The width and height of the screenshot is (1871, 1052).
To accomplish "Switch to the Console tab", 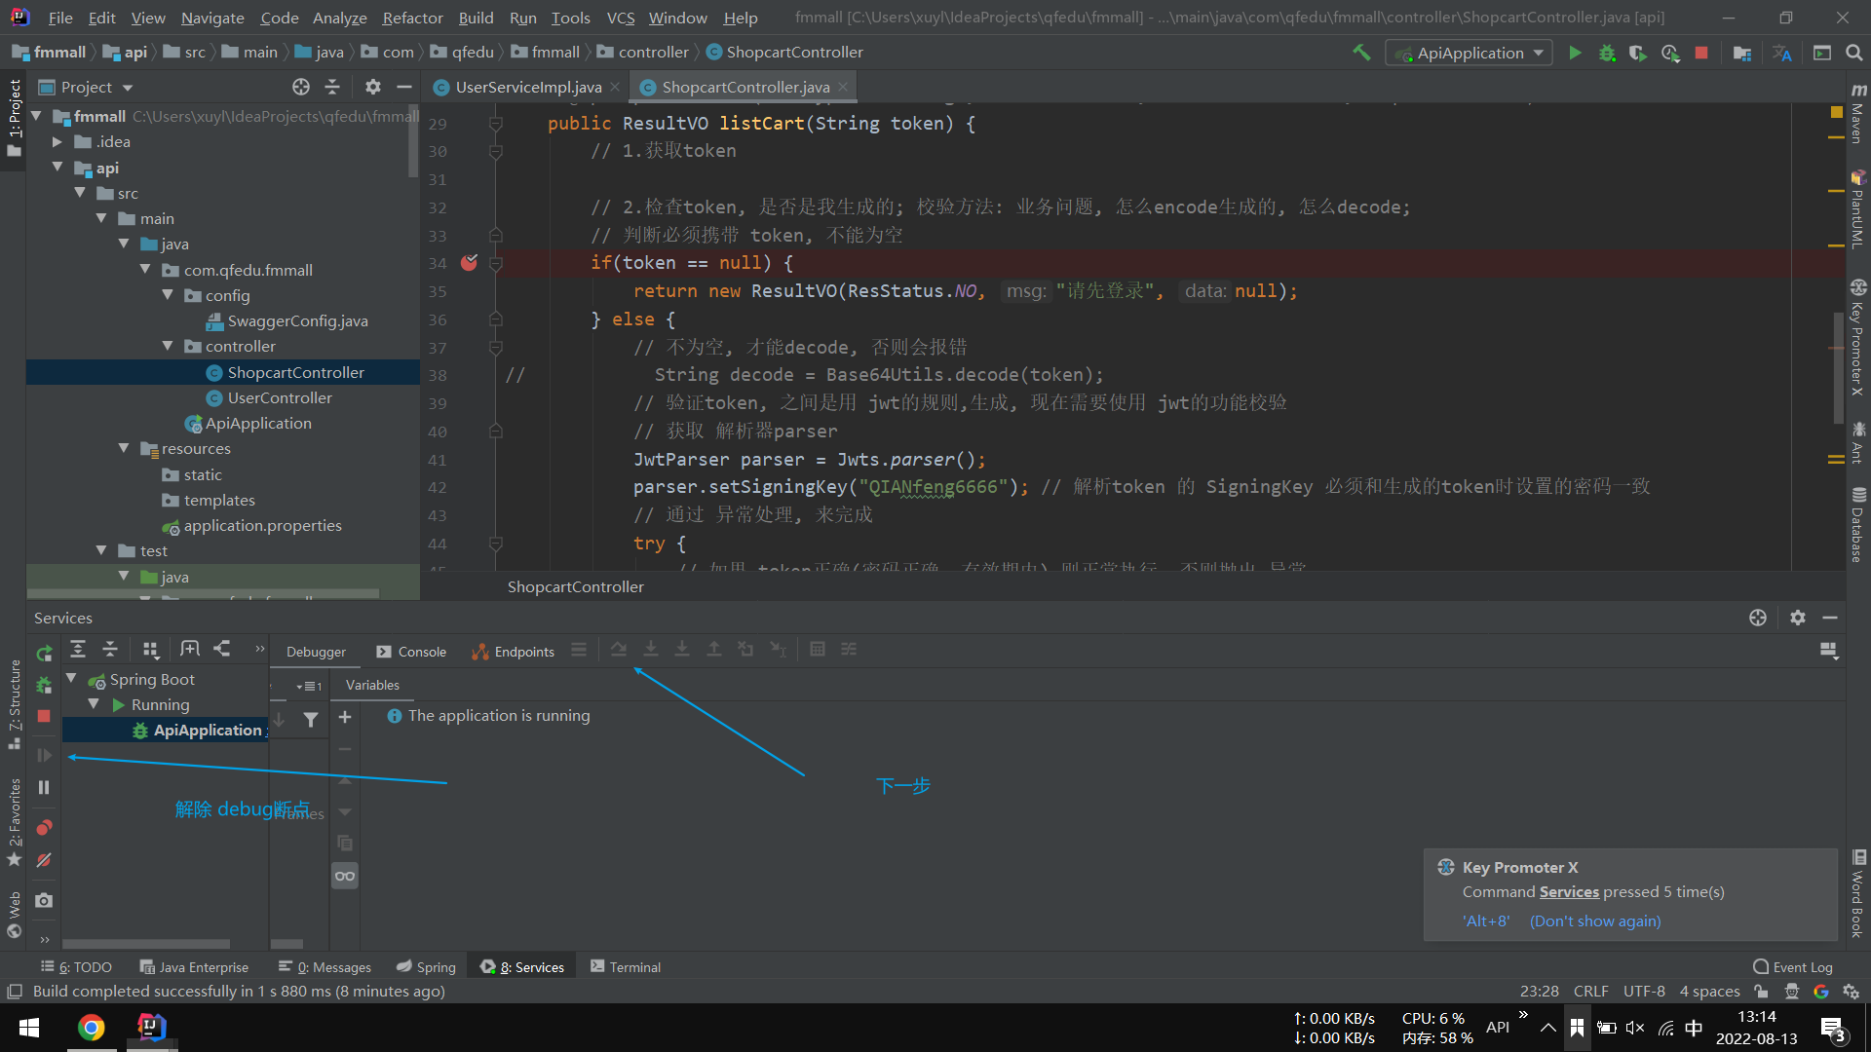I will click(411, 652).
